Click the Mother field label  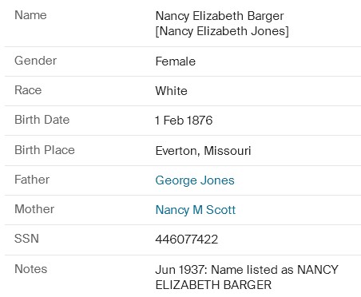[x=34, y=209]
